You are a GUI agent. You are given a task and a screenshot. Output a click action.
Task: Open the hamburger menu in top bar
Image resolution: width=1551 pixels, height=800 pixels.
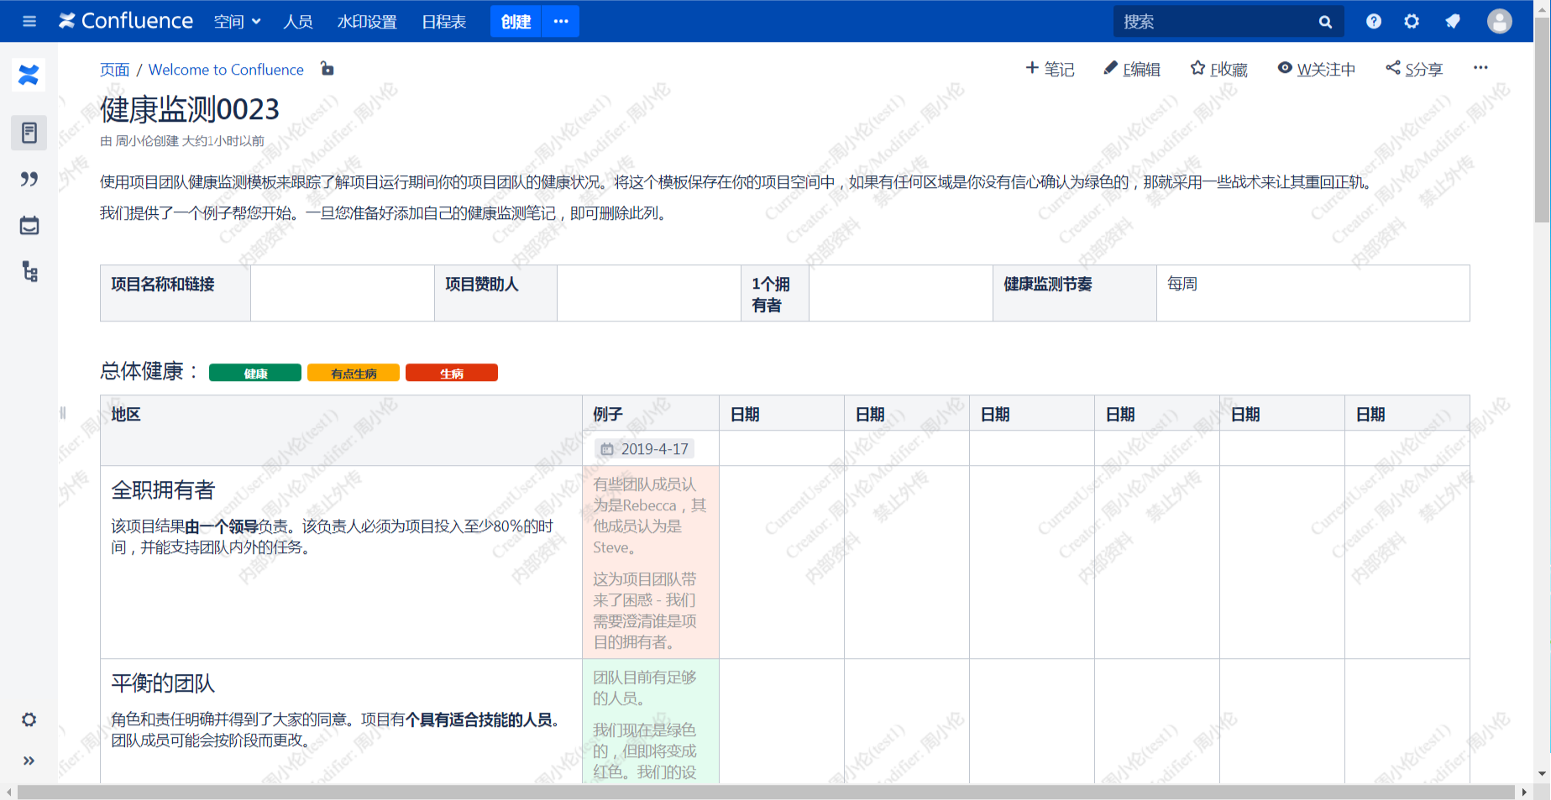click(29, 21)
